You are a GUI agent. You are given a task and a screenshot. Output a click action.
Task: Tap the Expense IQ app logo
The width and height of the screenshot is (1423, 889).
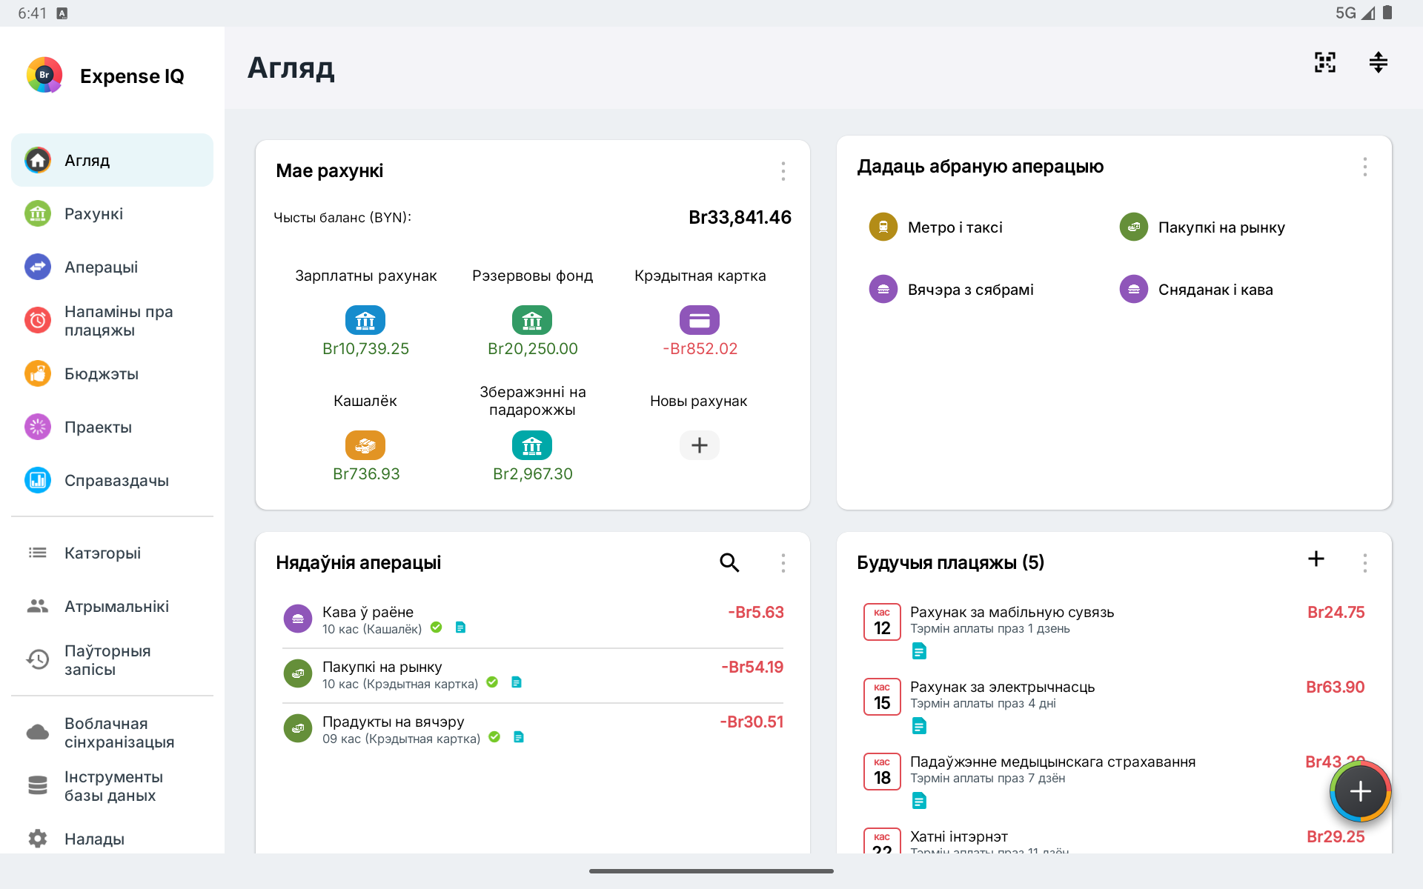(44, 75)
